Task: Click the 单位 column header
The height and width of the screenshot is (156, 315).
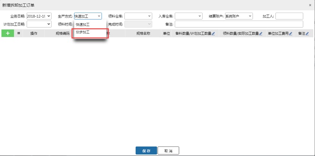Action: [167, 34]
